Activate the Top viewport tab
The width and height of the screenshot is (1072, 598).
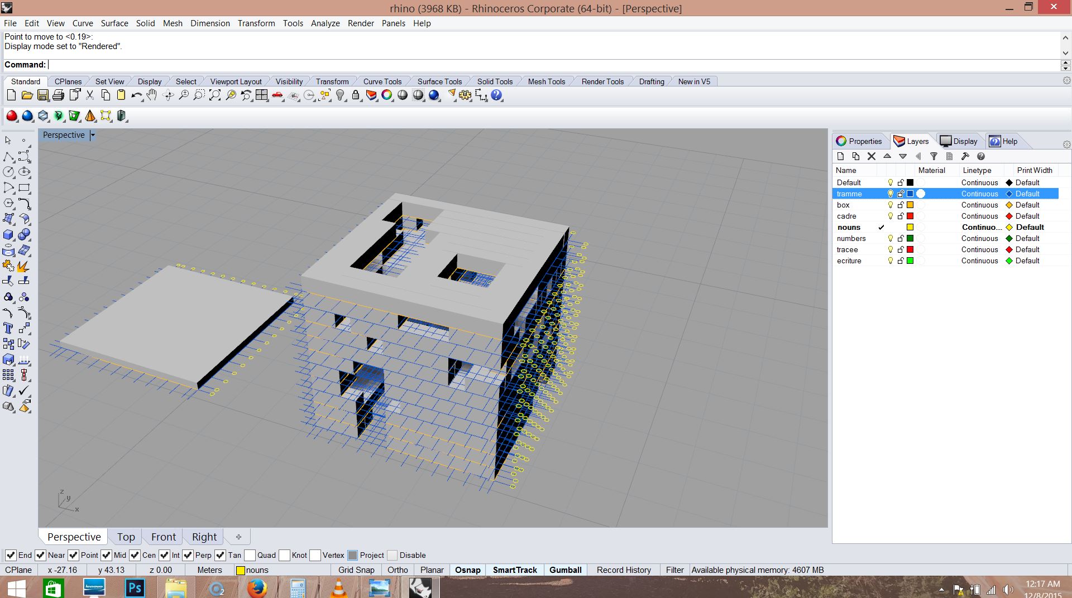126,537
